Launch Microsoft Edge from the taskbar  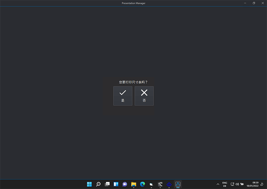(x=143, y=184)
